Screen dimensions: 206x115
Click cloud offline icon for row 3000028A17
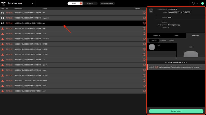(x=144, y=23)
